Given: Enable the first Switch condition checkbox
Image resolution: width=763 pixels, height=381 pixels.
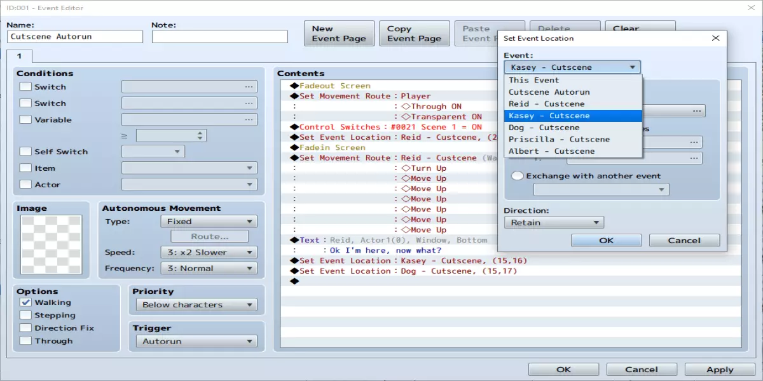Looking at the screenshot, I should pyautogui.click(x=25, y=87).
